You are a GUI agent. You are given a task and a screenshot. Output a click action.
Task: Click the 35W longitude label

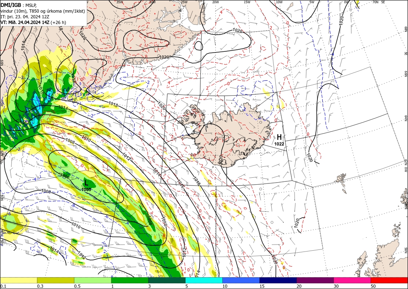[120, 2]
